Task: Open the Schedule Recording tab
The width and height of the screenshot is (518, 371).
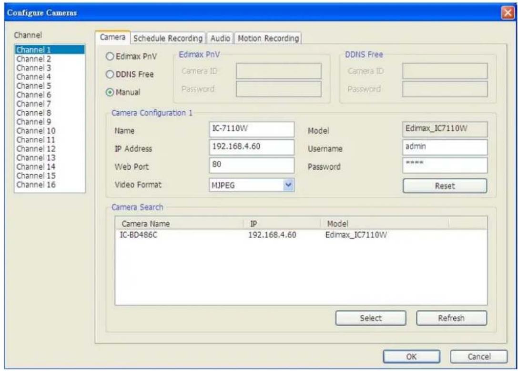Action: (168, 38)
